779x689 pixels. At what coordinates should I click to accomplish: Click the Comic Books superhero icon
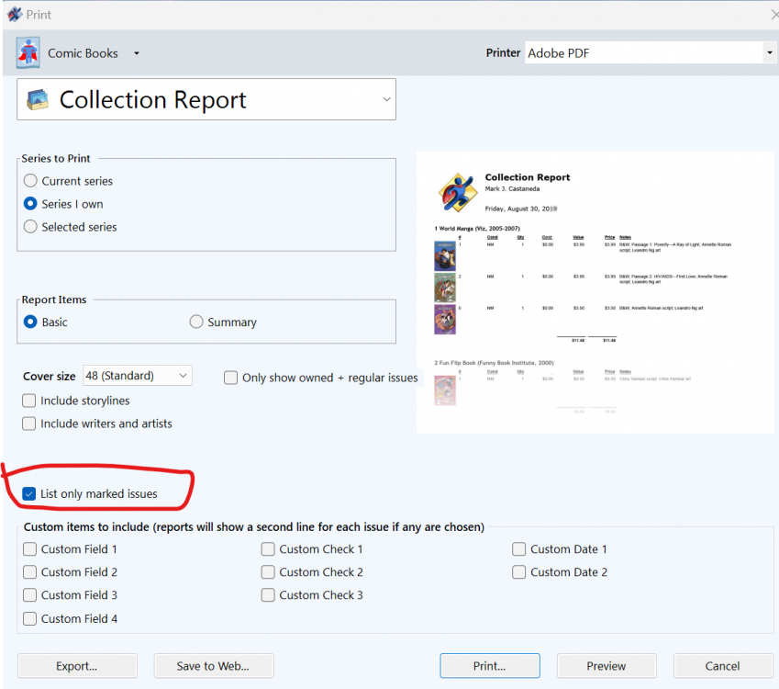28,52
